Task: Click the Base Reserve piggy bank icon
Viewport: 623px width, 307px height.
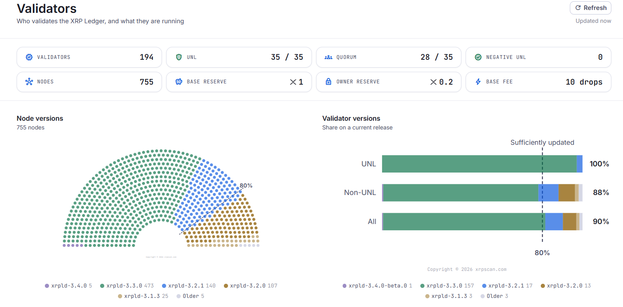Action: [179, 82]
